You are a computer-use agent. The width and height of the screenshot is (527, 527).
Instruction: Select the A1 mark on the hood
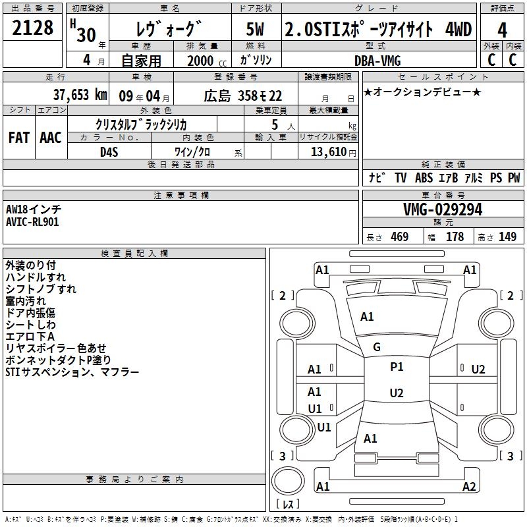[367, 317]
